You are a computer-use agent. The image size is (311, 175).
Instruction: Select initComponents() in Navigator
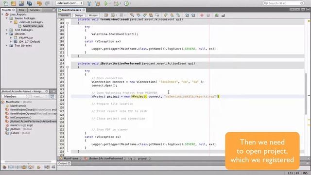[x=20, y=118]
